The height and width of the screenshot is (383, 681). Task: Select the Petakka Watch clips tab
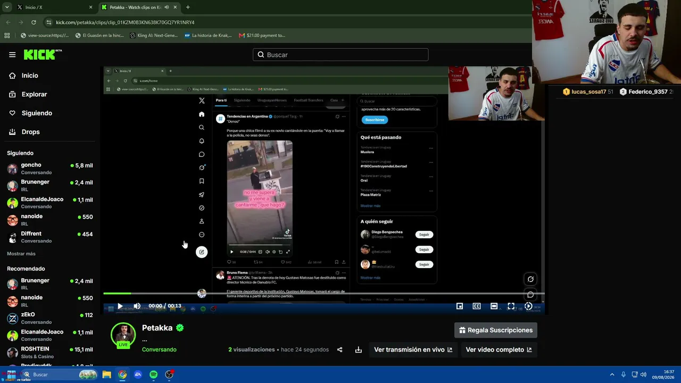[x=139, y=7]
